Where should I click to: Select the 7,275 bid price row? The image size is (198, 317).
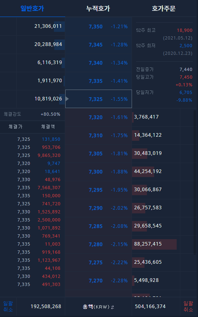click(99, 263)
